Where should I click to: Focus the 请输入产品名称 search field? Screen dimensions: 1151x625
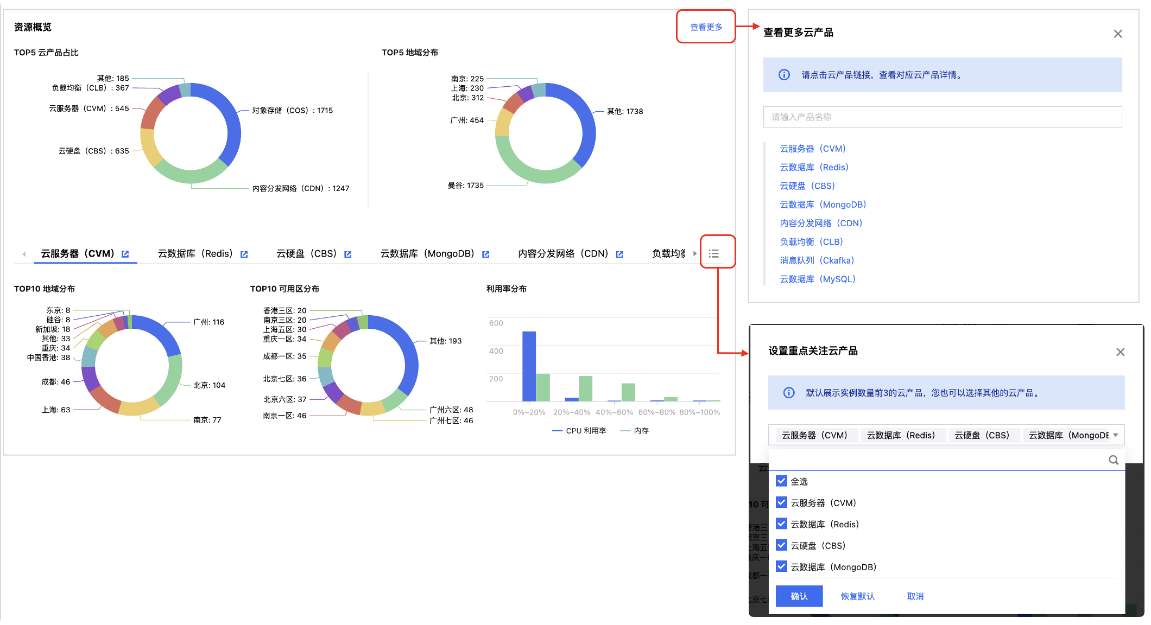942,117
